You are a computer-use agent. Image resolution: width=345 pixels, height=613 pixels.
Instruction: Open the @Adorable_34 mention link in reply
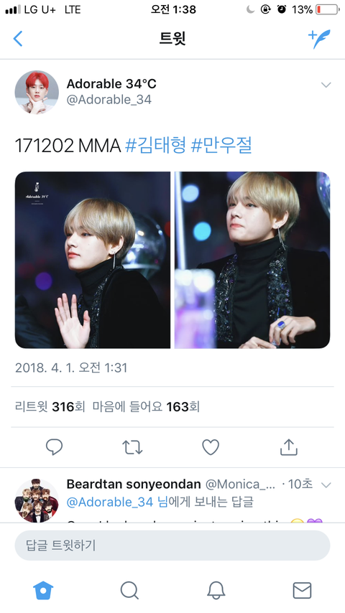point(110,502)
